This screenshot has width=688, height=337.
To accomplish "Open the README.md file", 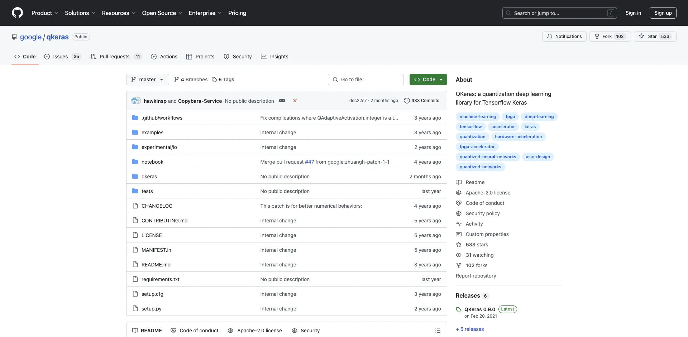I will [156, 265].
